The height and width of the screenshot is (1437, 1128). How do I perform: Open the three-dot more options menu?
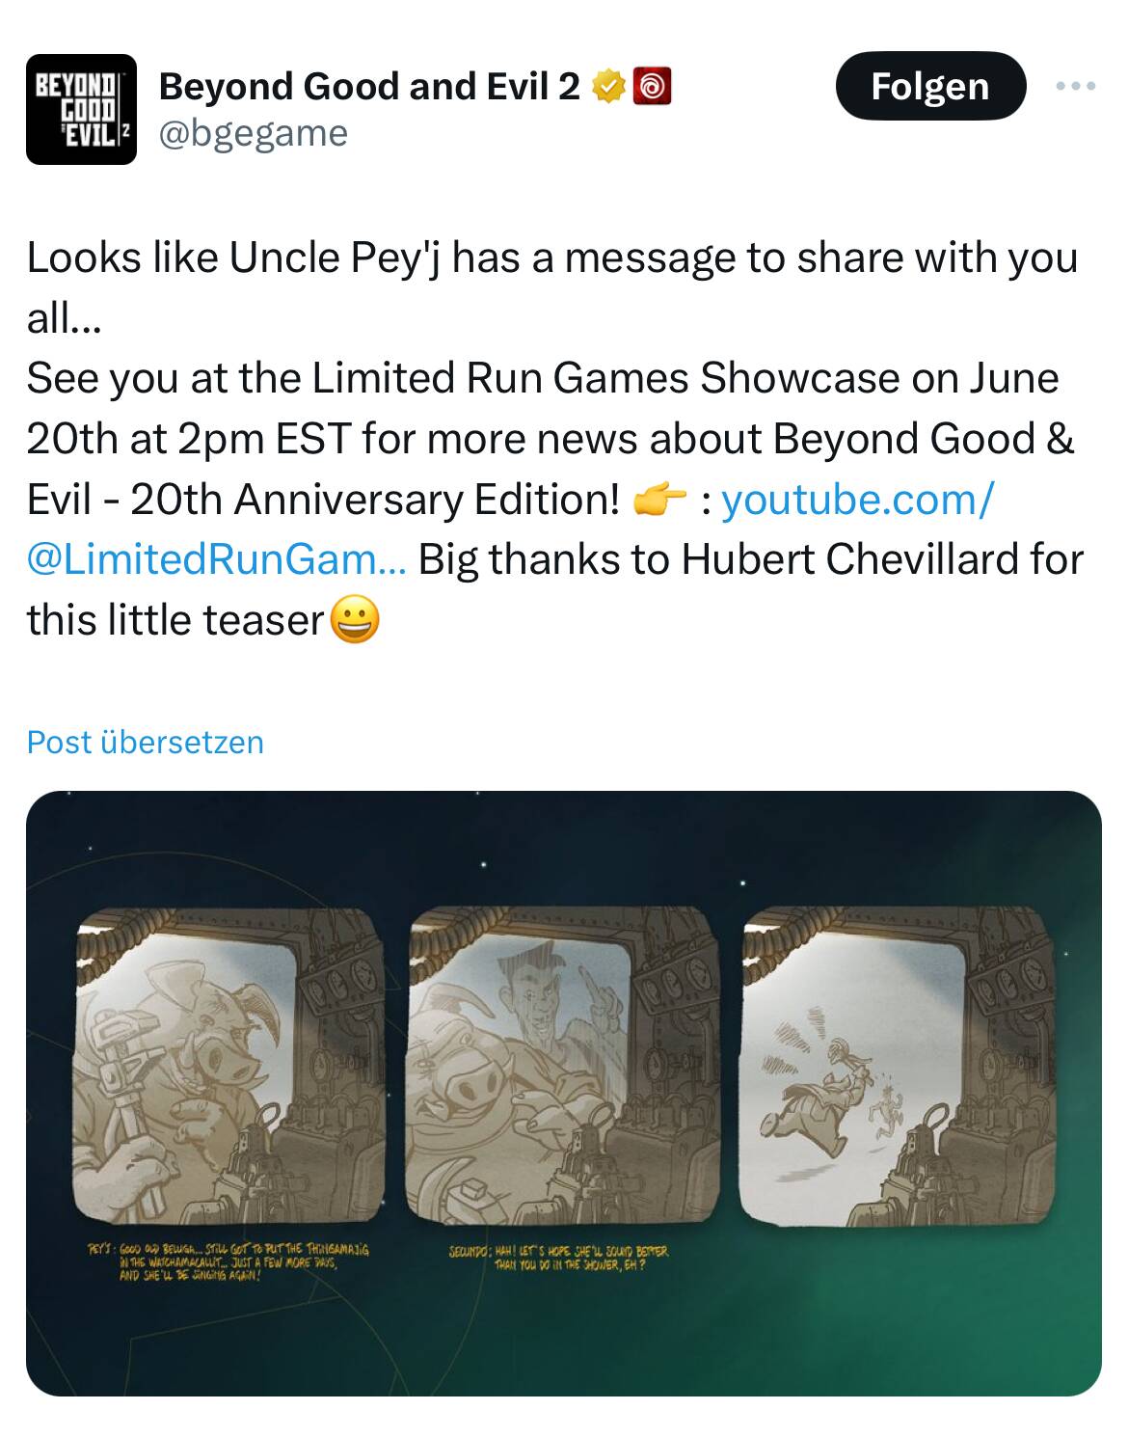(1075, 87)
